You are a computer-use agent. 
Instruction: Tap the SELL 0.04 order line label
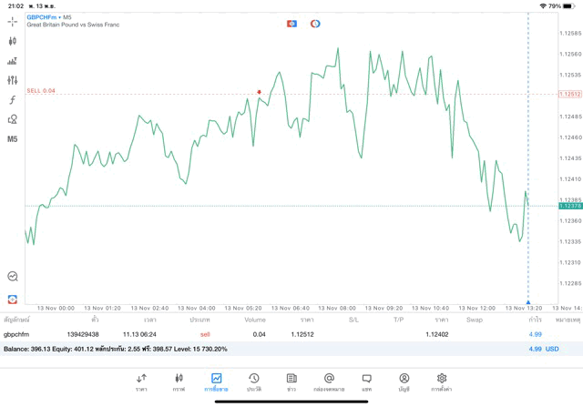[x=41, y=91]
